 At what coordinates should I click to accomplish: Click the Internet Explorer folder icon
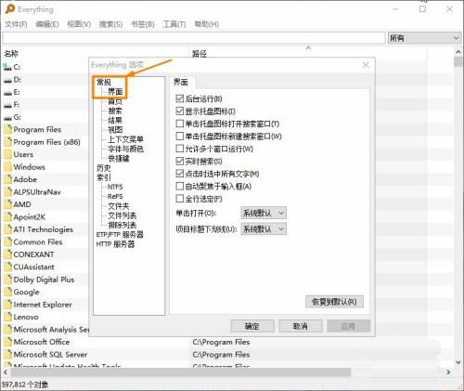[7, 305]
